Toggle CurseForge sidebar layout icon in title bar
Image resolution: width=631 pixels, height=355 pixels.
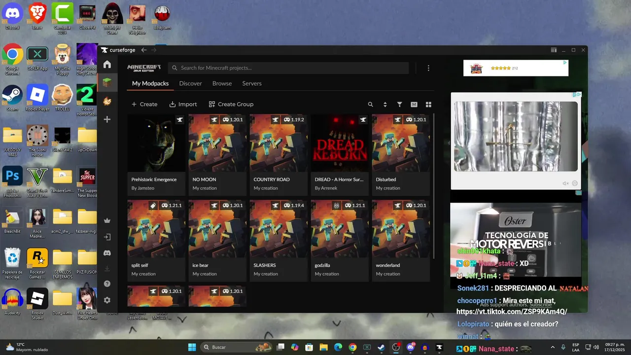point(554,50)
